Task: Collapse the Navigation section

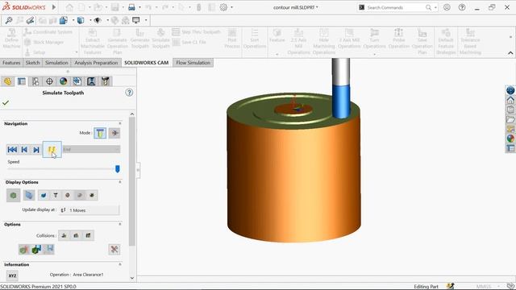Action: 120,123
